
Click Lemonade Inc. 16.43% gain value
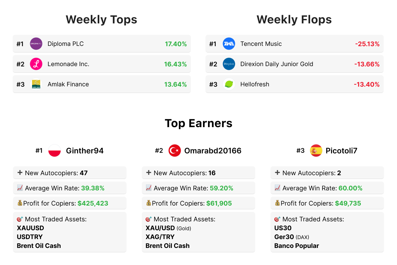pos(175,64)
